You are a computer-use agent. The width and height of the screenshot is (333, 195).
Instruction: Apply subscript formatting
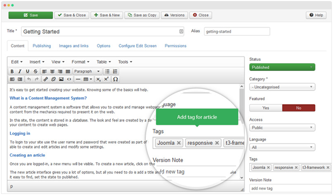98,79
